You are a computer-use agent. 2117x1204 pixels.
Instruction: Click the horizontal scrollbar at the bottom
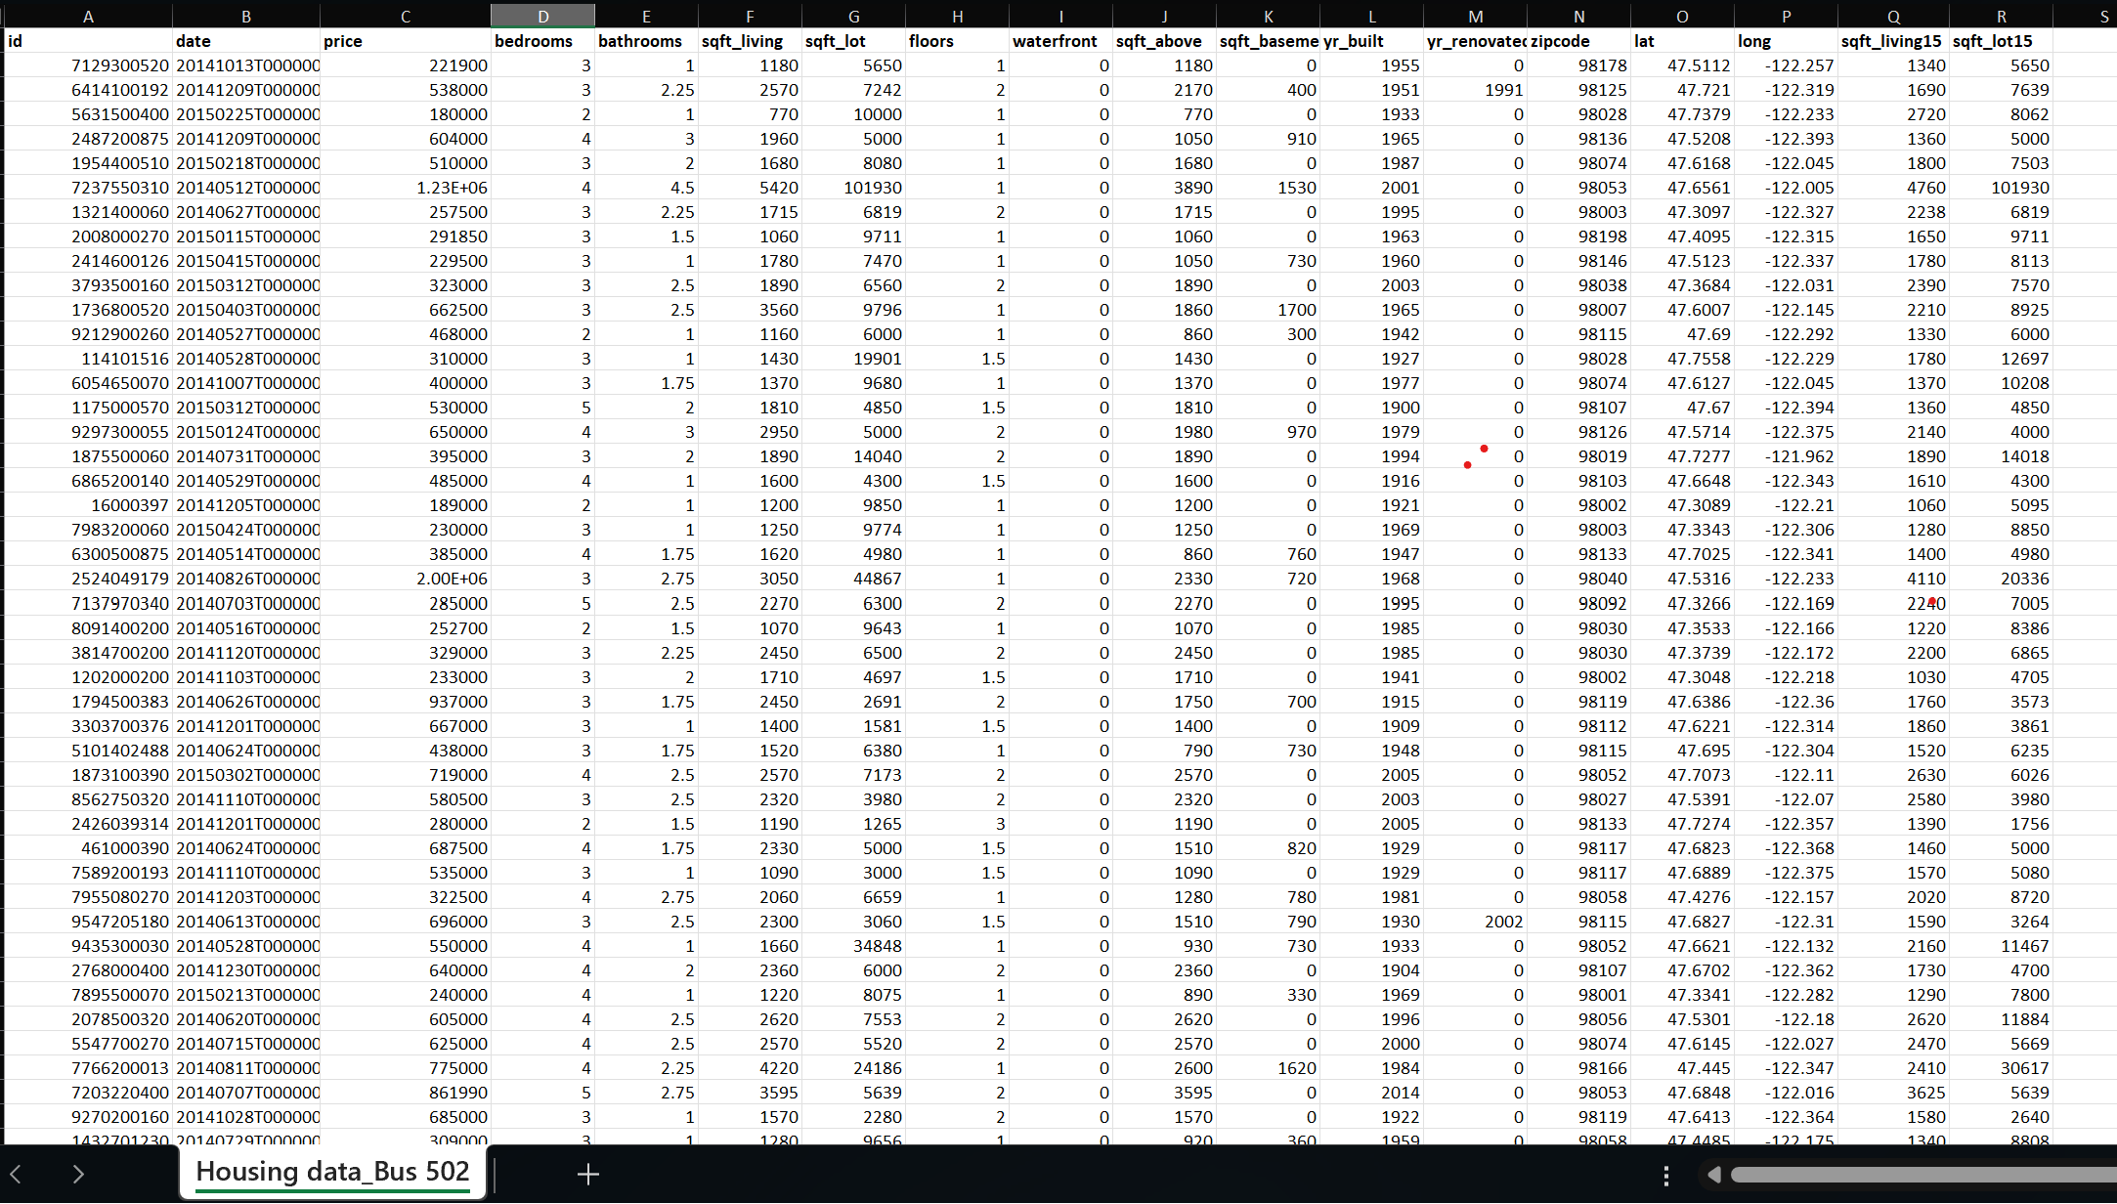1916,1175
